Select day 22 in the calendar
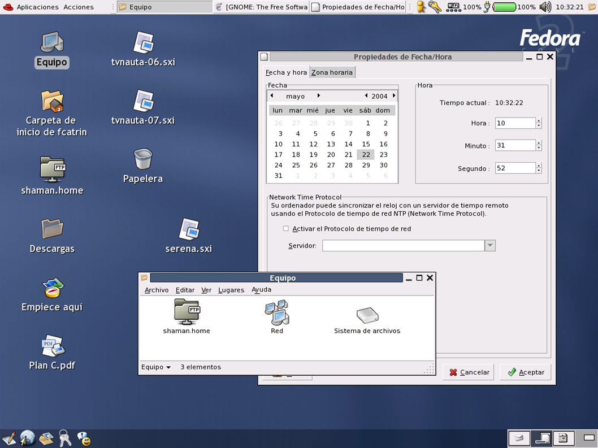The height and width of the screenshot is (448, 598). (x=366, y=154)
